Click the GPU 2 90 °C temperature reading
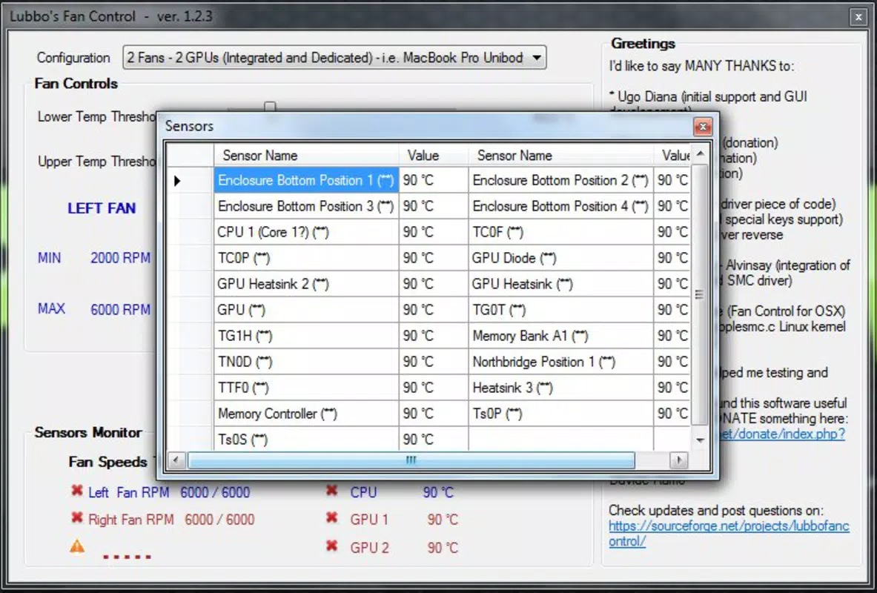Viewport: 877px width, 593px height. (443, 547)
